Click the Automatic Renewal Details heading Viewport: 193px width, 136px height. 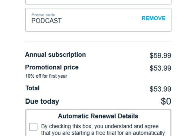(x=98, y=116)
